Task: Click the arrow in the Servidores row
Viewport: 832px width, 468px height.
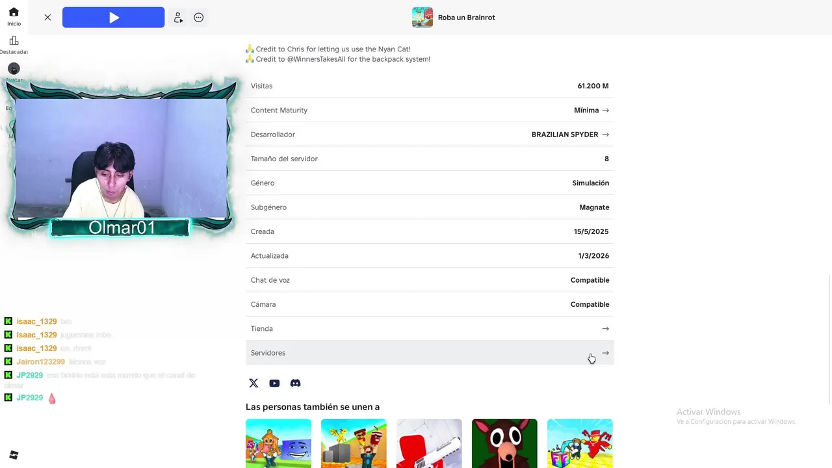Action: [x=605, y=353]
